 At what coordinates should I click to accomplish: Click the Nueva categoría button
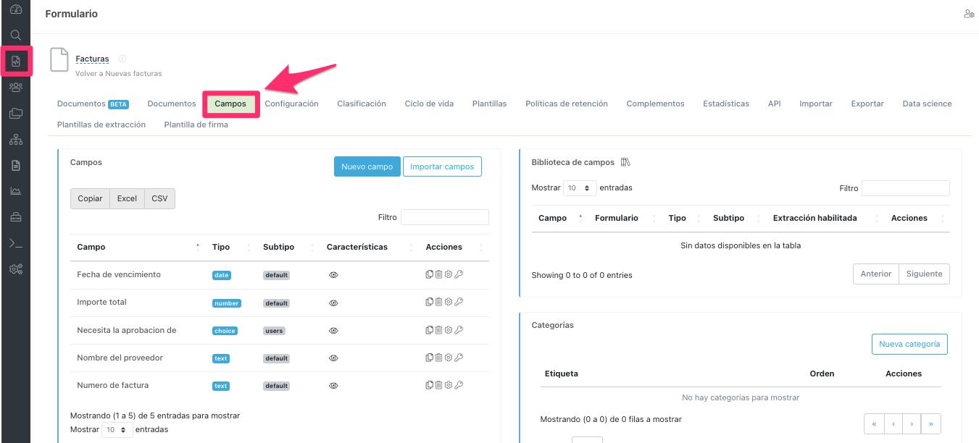pyautogui.click(x=909, y=345)
